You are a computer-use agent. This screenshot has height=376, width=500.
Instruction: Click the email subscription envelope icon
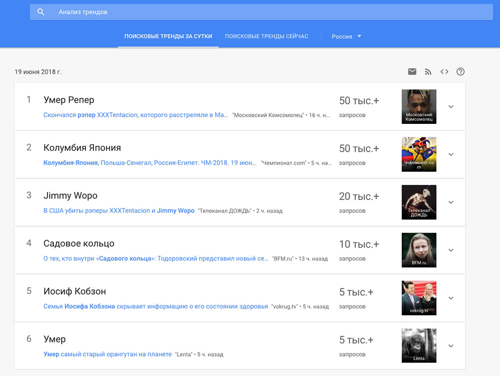412,72
